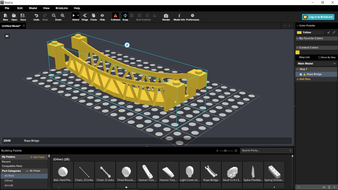
Task: Toggle Collision detection
Action: 115,16
